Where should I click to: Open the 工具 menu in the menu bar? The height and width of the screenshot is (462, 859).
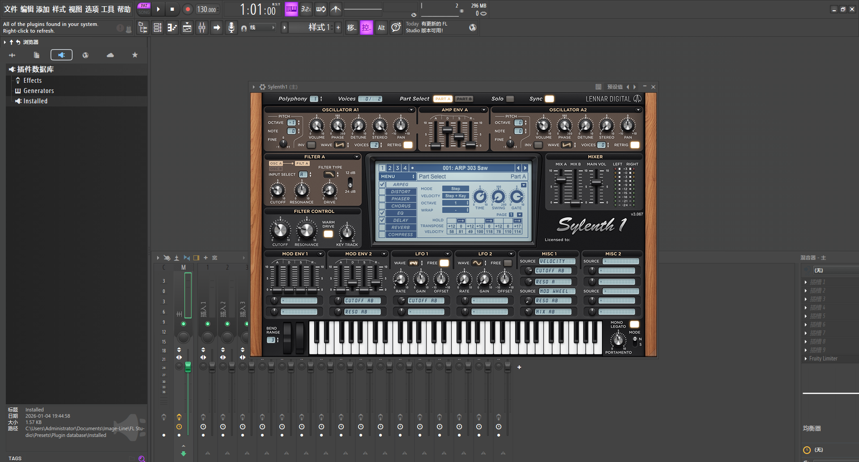[x=107, y=9]
